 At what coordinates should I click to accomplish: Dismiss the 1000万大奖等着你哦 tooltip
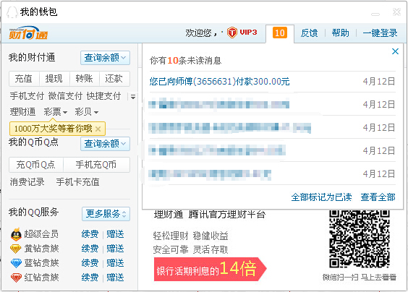coord(98,129)
